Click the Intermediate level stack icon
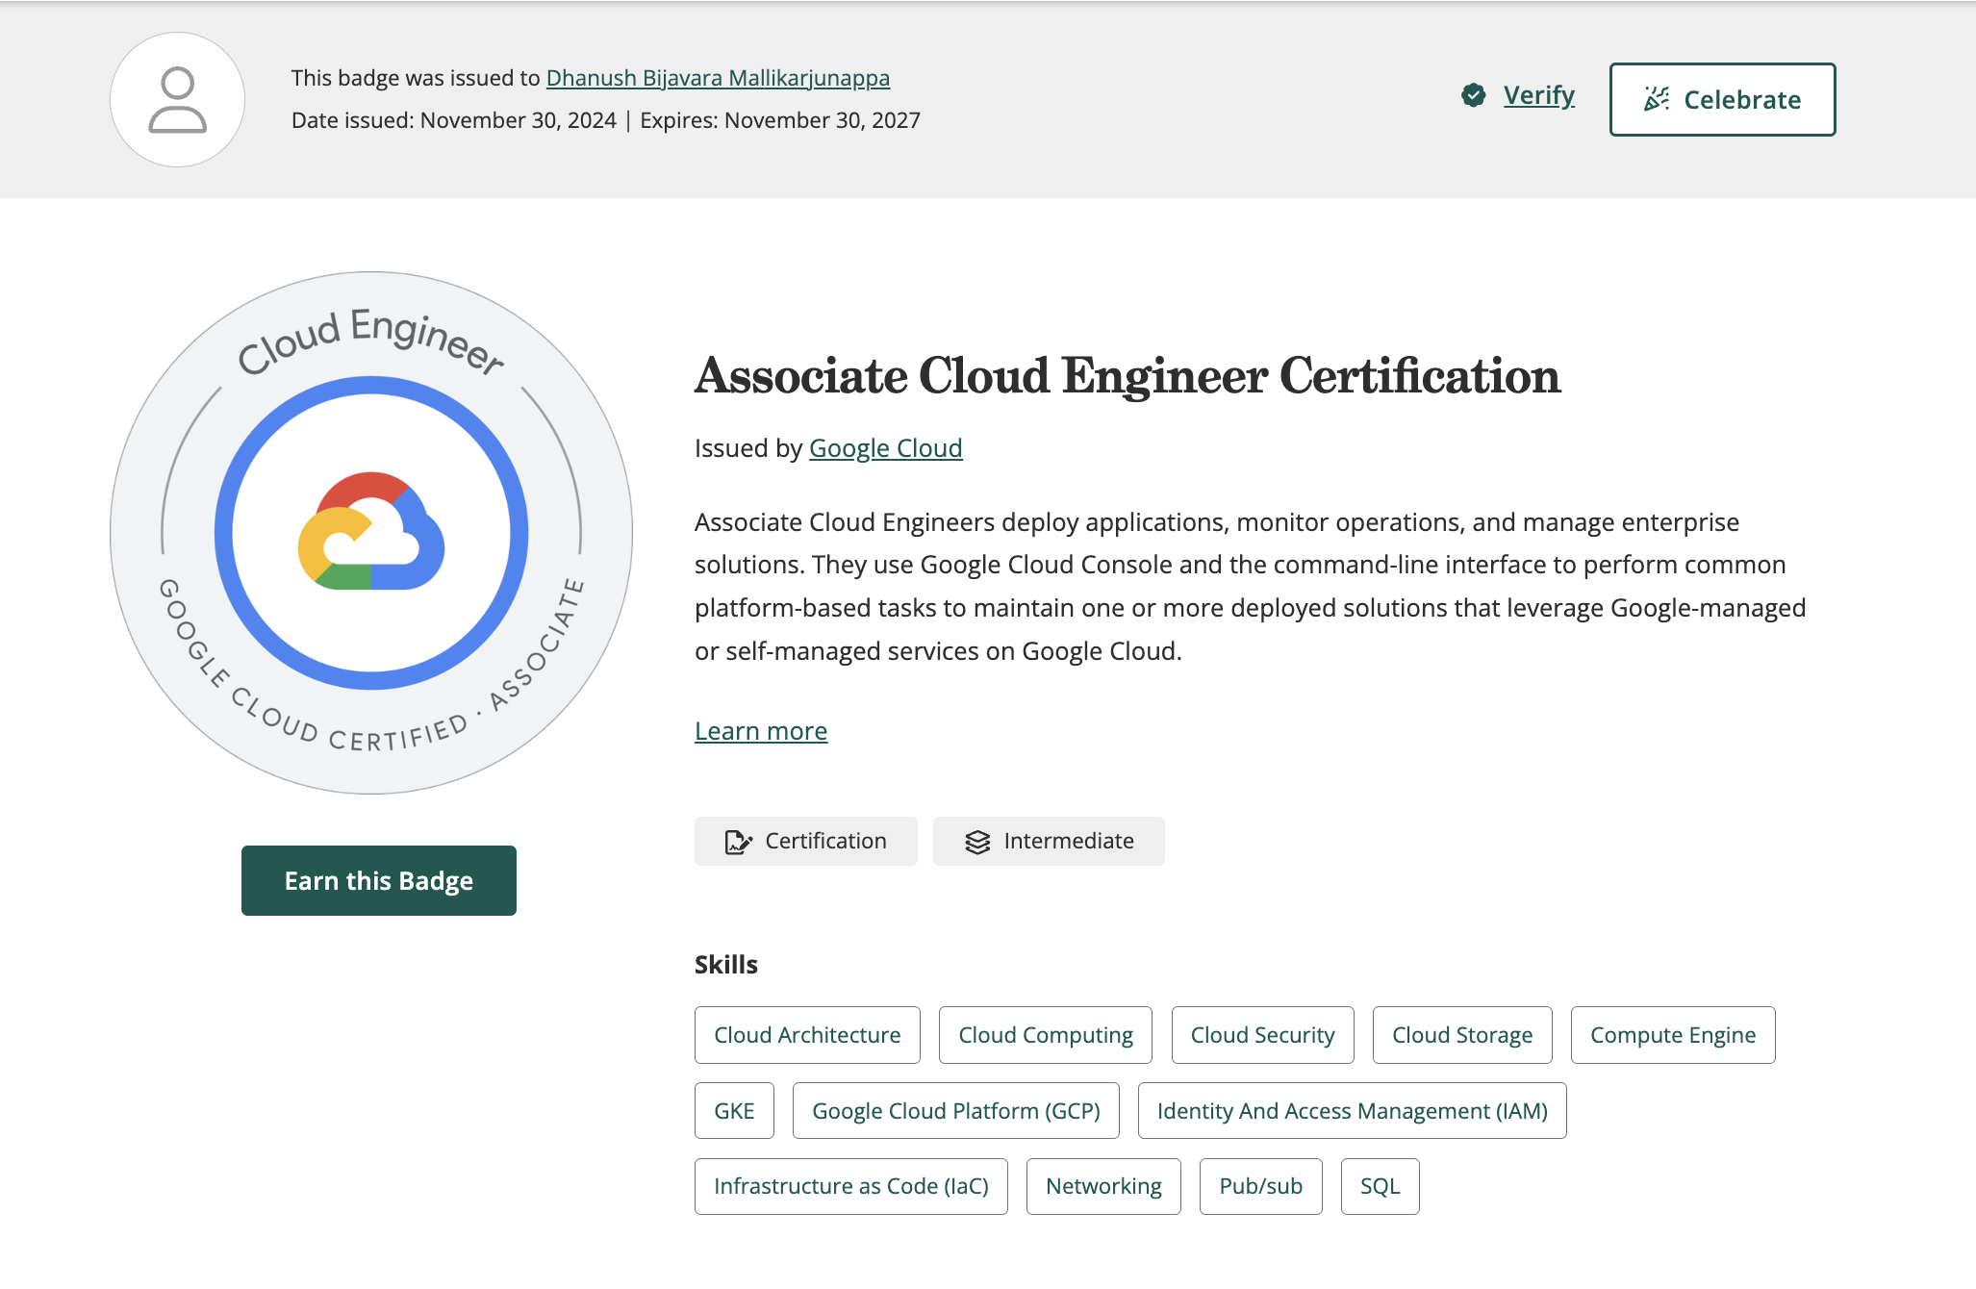The width and height of the screenshot is (1976, 1289). coord(977,842)
